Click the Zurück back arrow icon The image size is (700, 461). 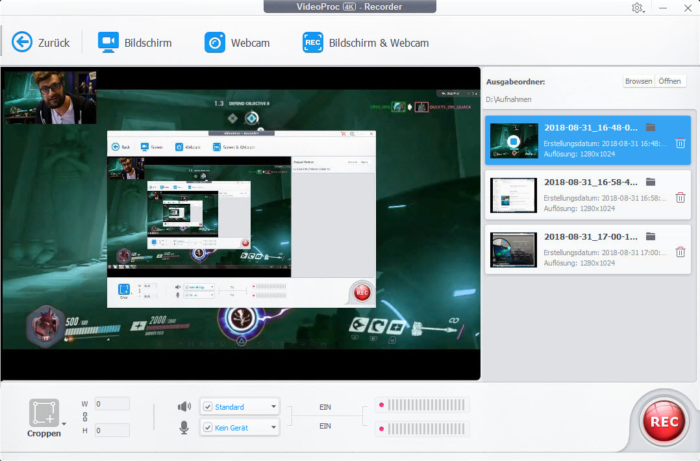[x=22, y=42]
